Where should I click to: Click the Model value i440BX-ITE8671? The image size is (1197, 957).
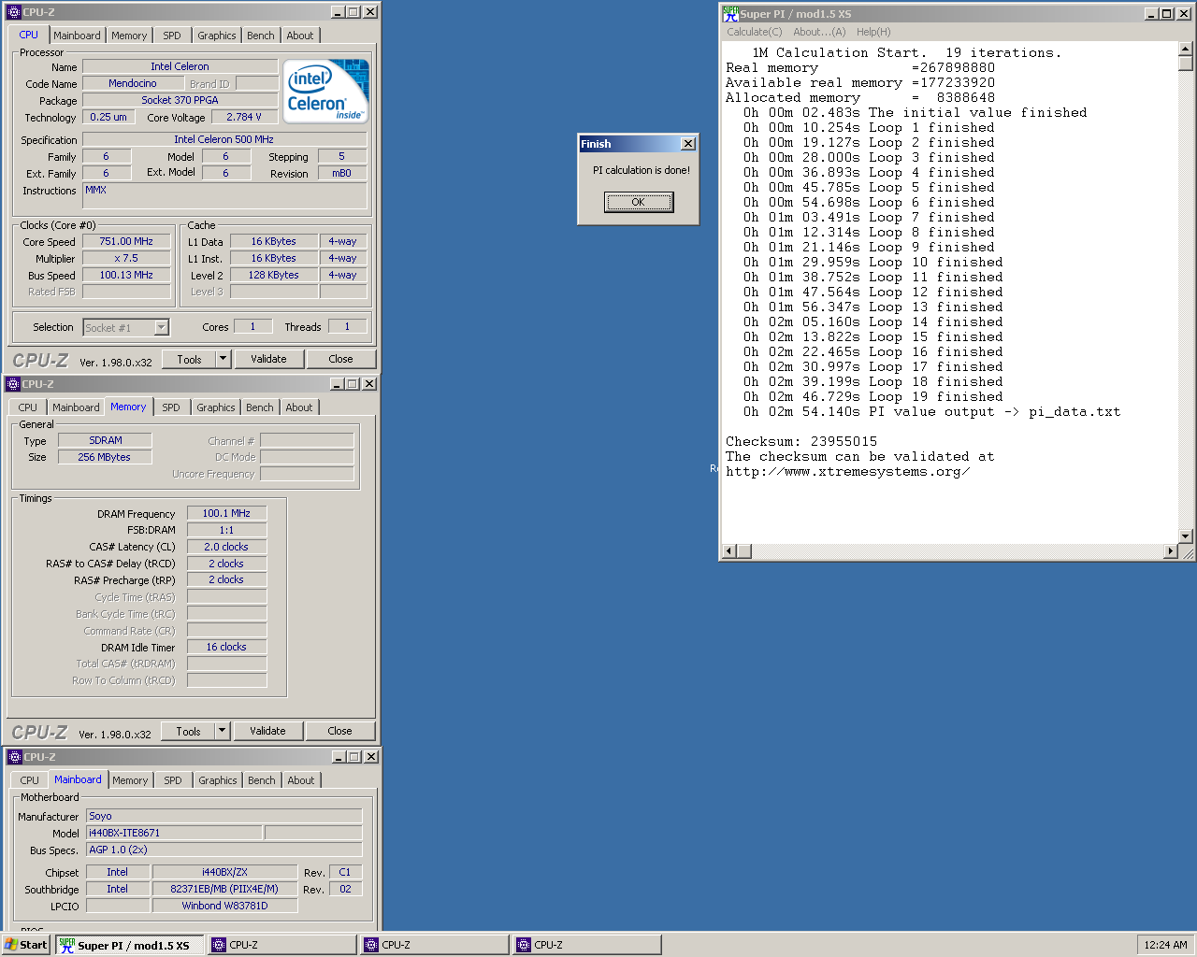(174, 833)
